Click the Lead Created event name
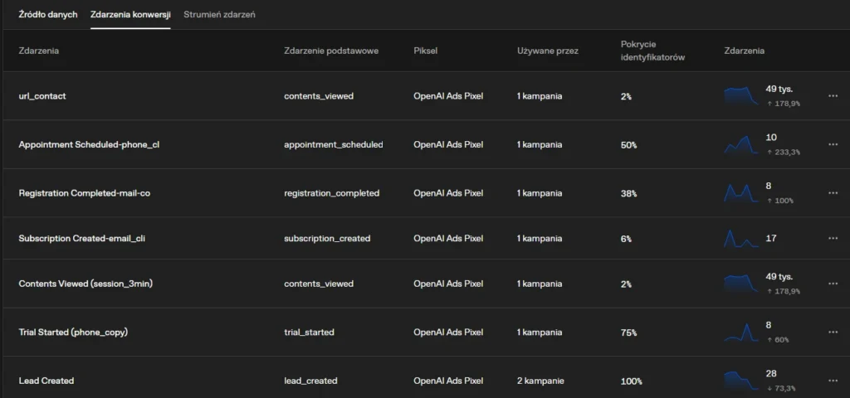 (x=46, y=381)
